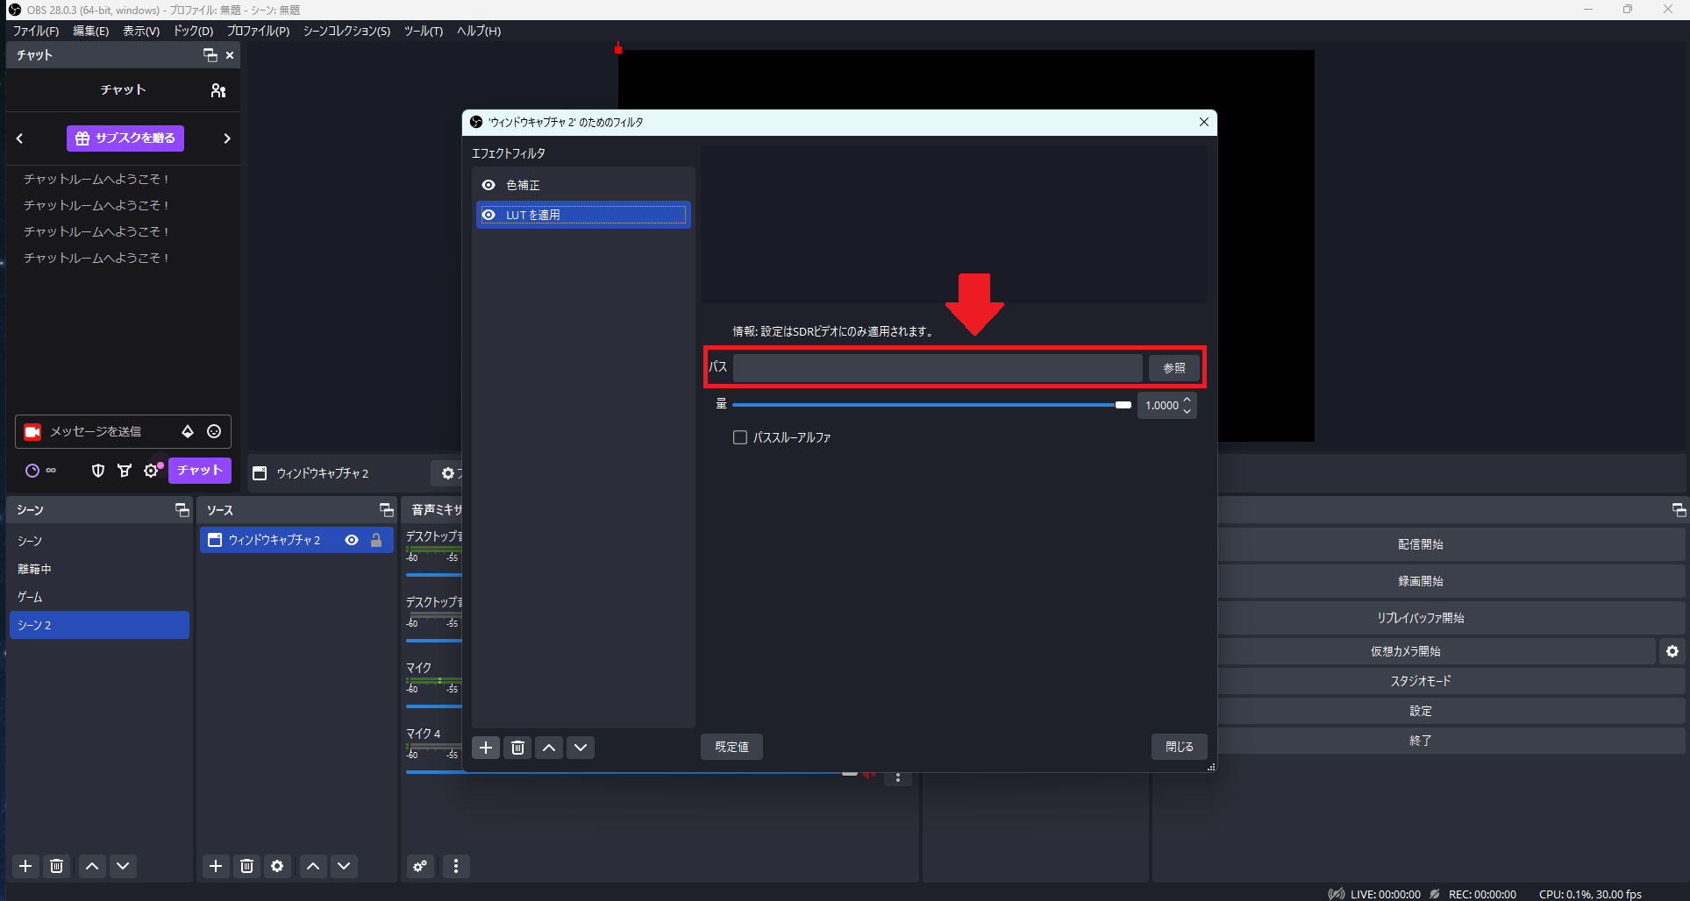1690x901 pixels.
Task: Go to previous chat banner with left chevron
Action: click(19, 138)
